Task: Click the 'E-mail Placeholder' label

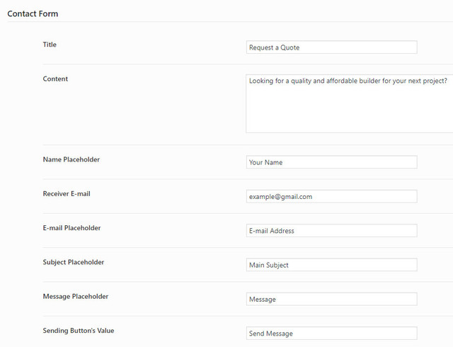Action: point(71,228)
